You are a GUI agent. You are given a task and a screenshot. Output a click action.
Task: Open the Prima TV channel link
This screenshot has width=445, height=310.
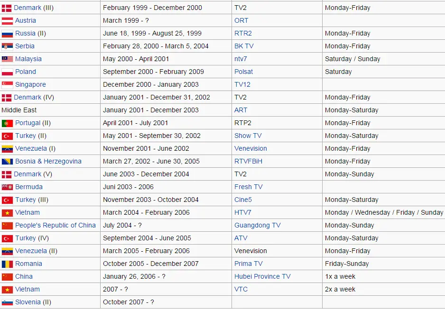pyautogui.click(x=248, y=264)
